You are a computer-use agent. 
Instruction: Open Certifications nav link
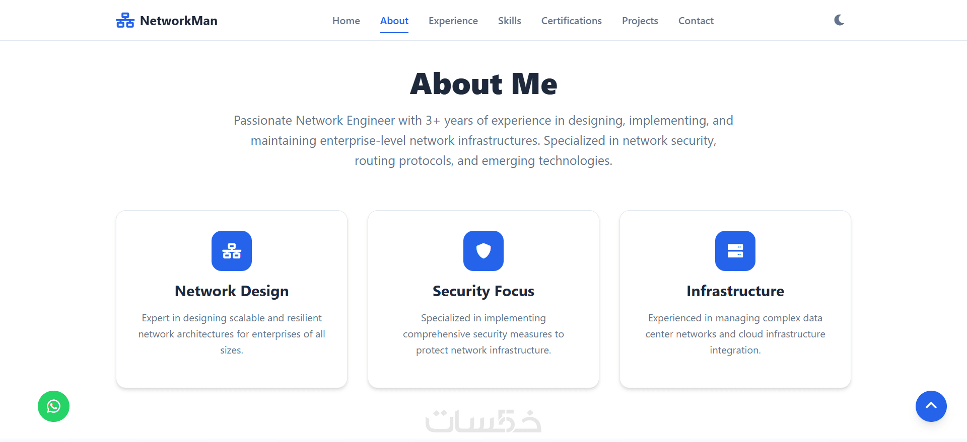click(x=571, y=21)
